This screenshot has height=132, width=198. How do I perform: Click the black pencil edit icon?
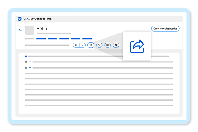(x=116, y=45)
